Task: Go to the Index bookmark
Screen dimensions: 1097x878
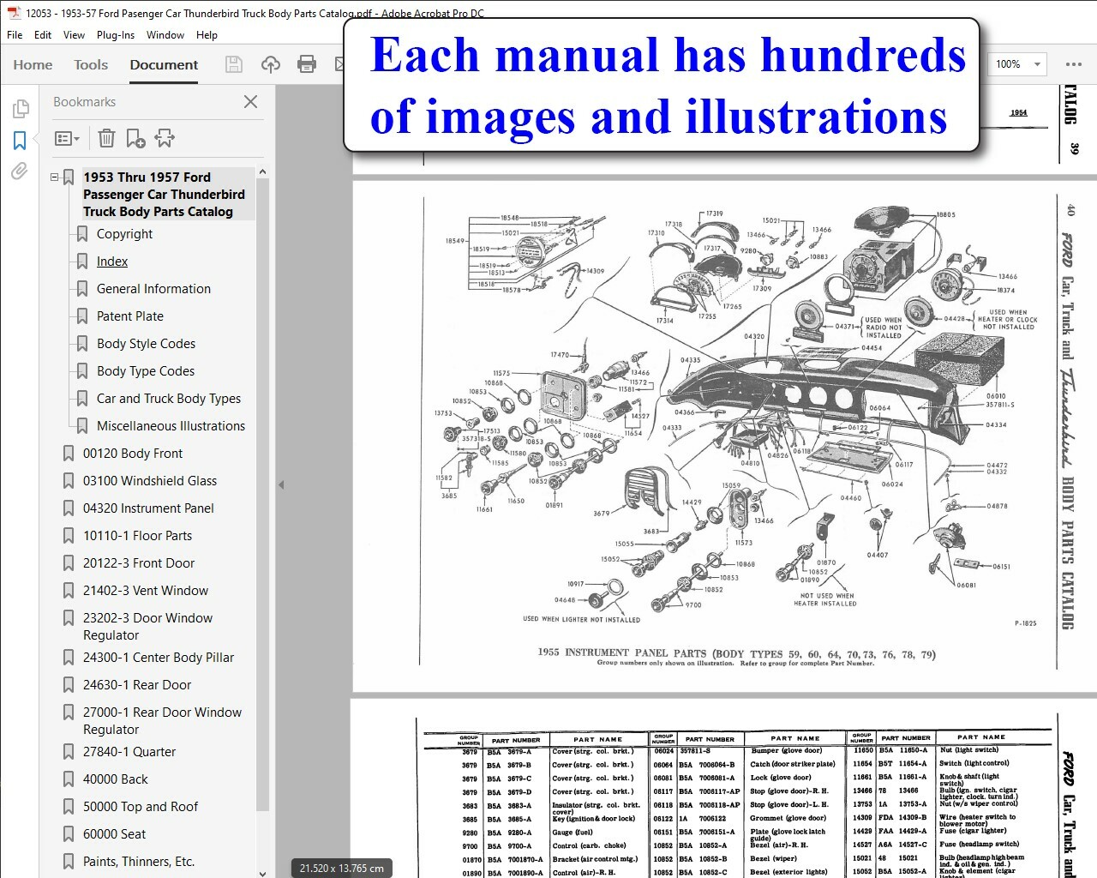Action: click(x=112, y=262)
